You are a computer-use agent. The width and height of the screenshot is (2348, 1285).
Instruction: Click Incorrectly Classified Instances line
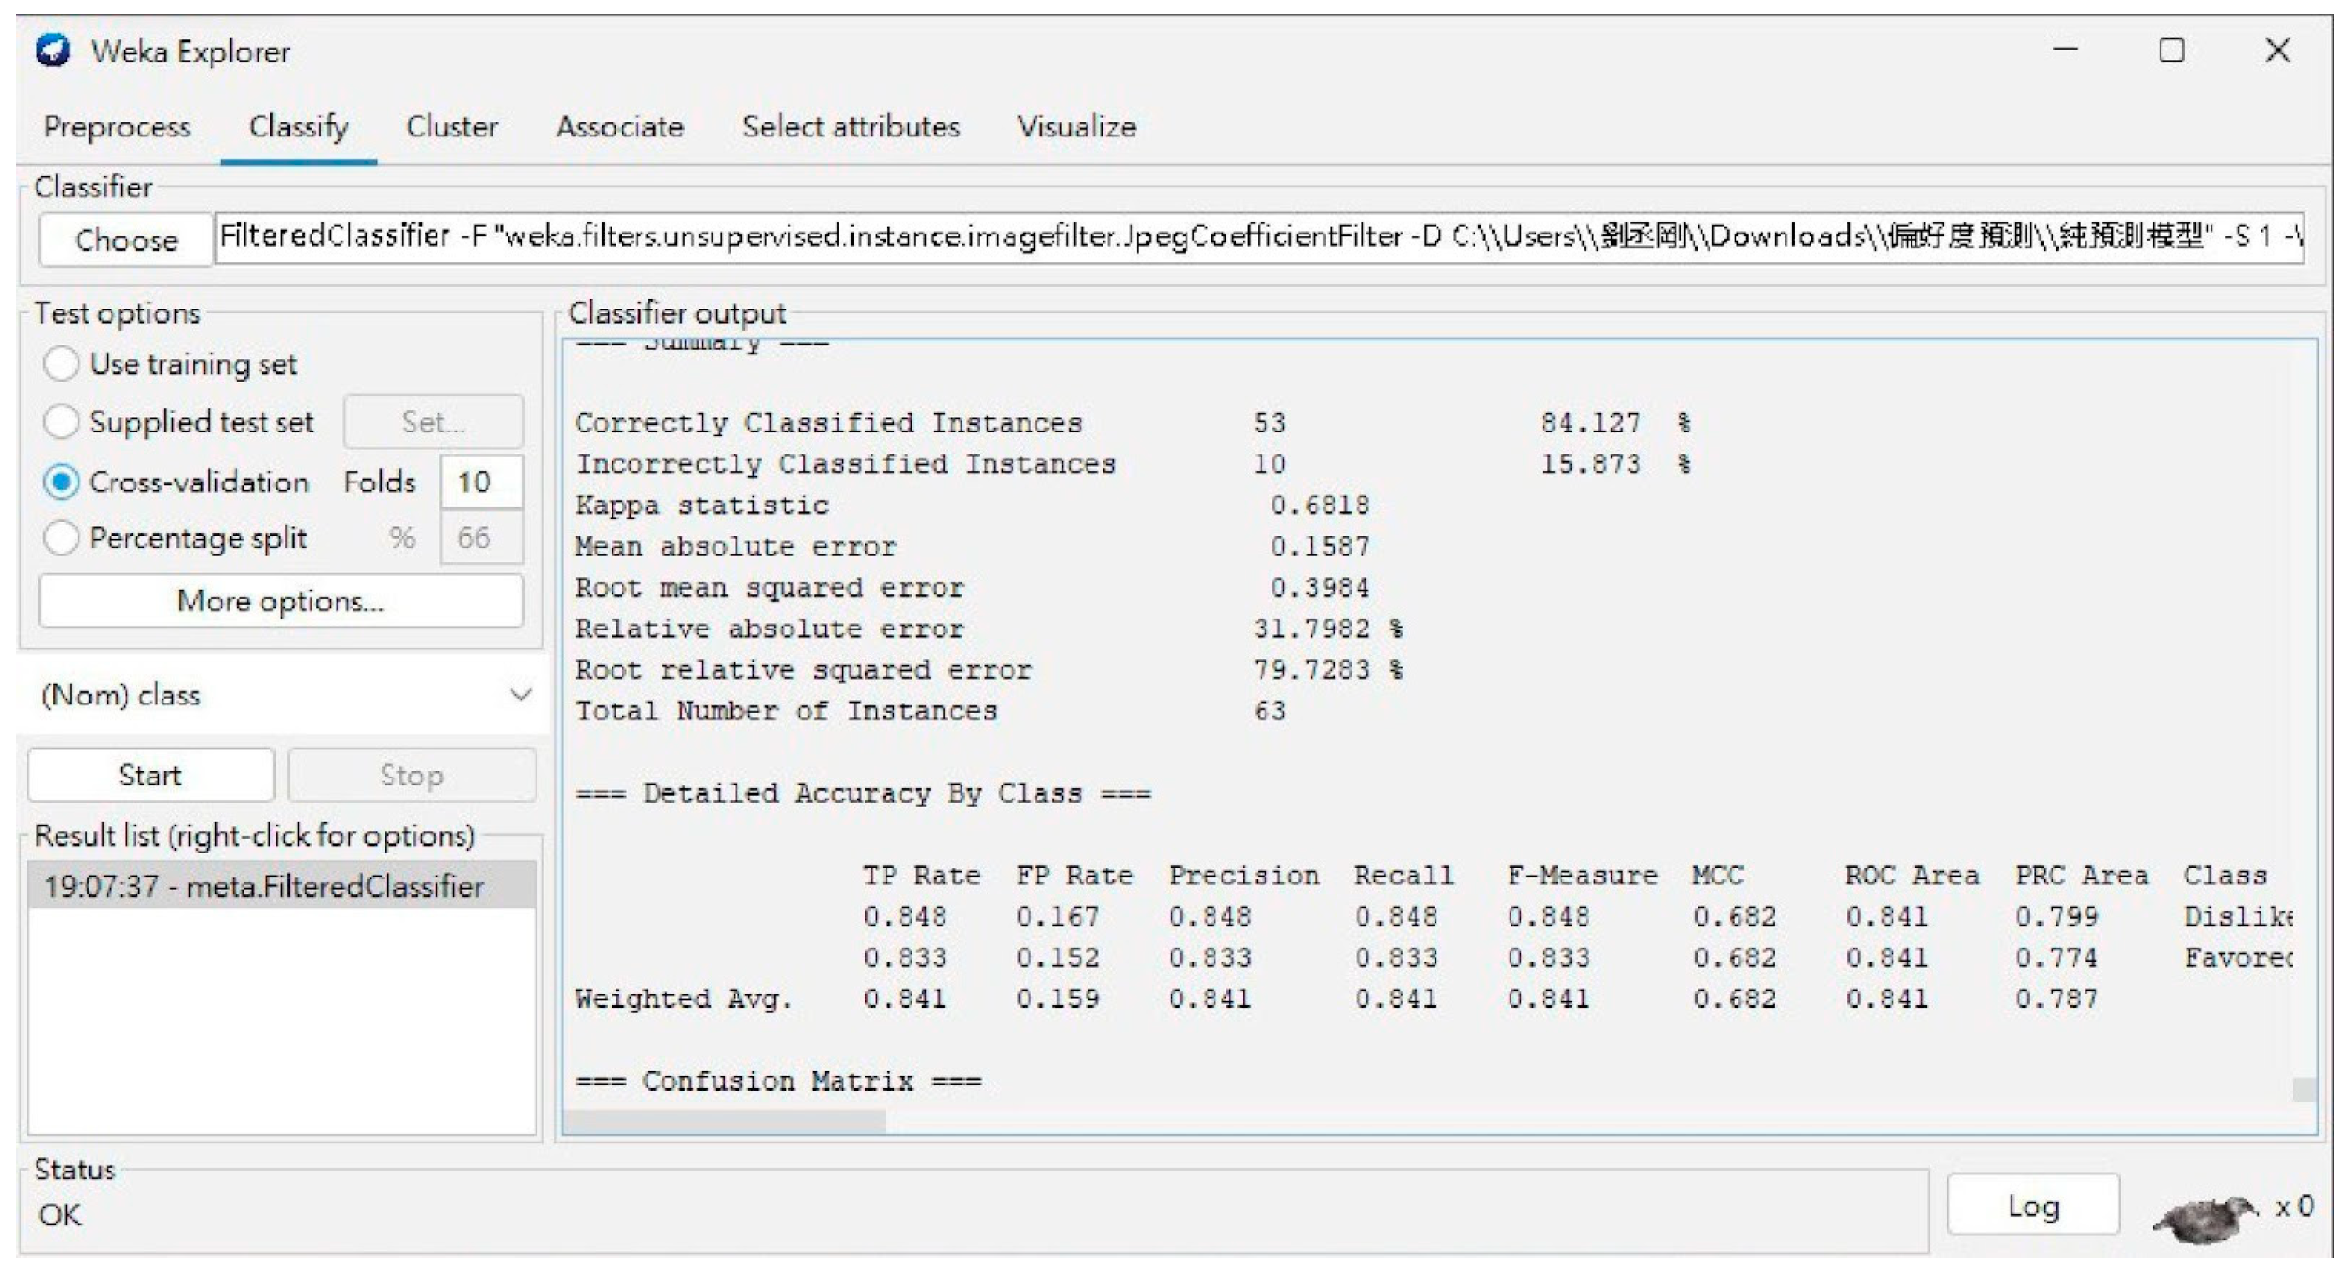tap(1132, 464)
